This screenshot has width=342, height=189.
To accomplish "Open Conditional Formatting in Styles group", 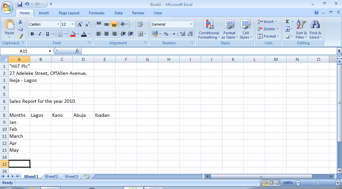I will (209, 30).
